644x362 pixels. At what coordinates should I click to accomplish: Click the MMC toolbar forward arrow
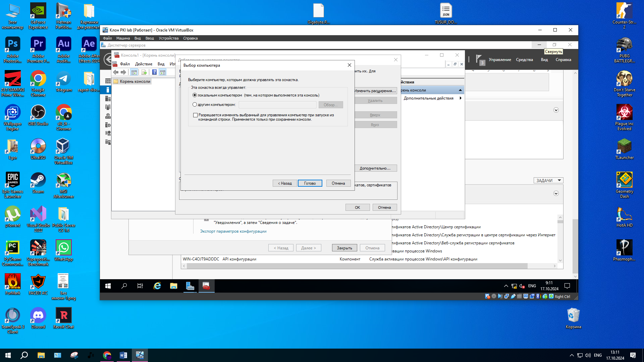coord(123,72)
